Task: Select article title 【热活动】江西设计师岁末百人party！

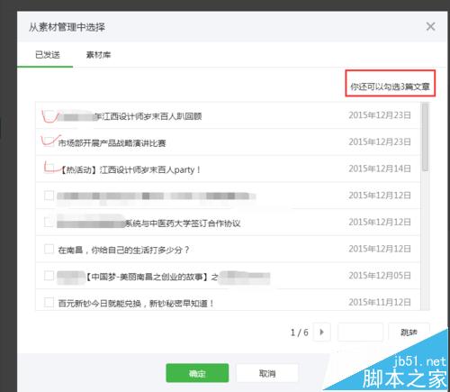Action: click(x=130, y=170)
